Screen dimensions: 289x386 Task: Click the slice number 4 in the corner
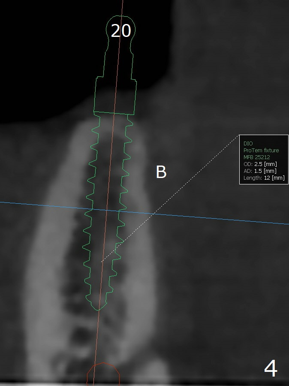(x=270, y=369)
